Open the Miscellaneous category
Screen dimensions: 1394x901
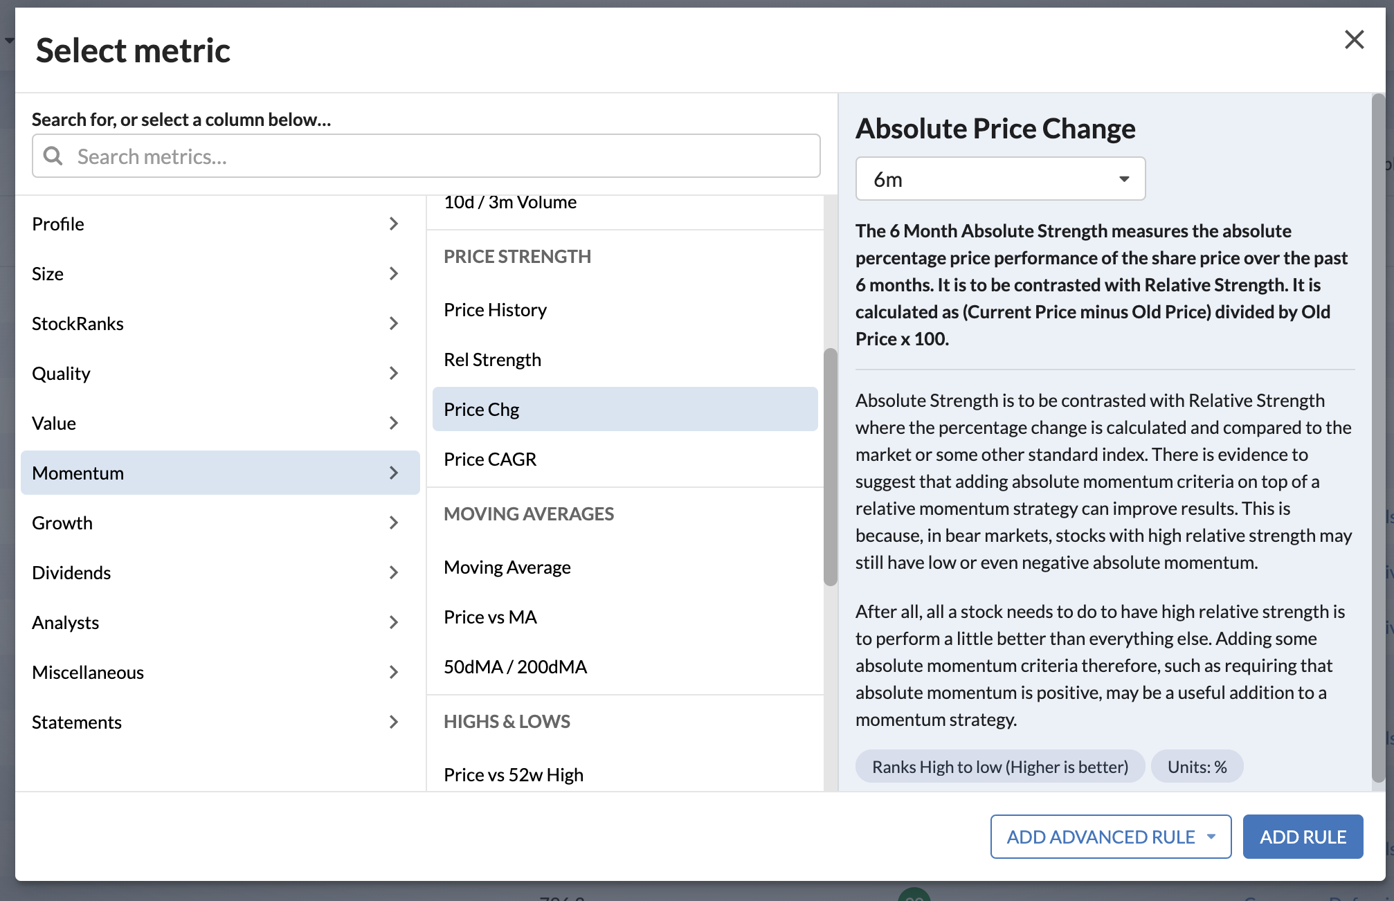pyautogui.click(x=220, y=672)
